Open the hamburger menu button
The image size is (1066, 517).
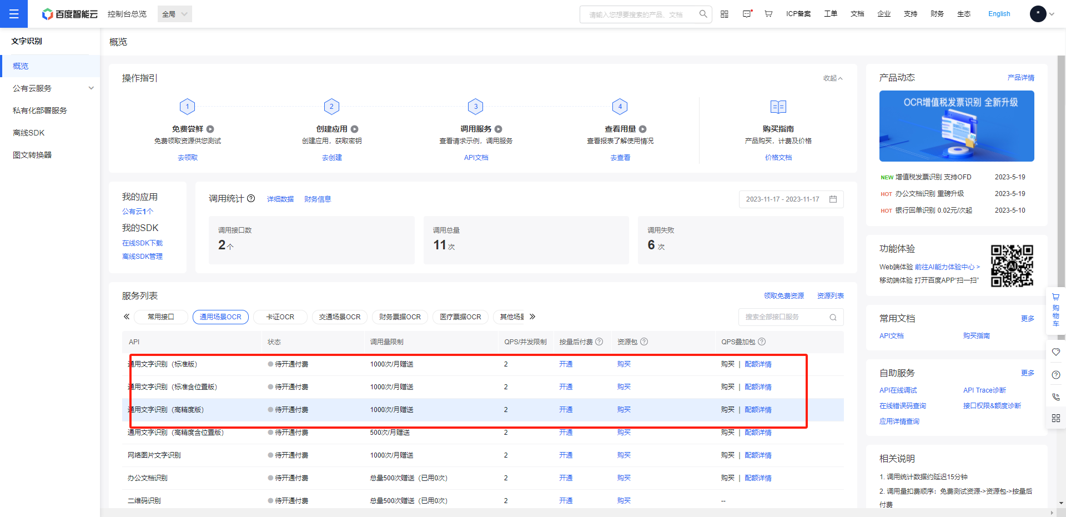tap(14, 14)
